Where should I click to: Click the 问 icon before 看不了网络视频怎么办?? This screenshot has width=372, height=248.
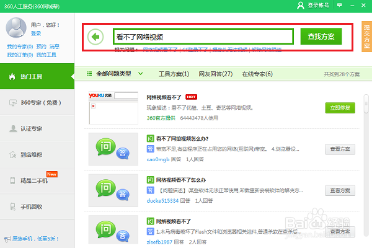[150, 138]
